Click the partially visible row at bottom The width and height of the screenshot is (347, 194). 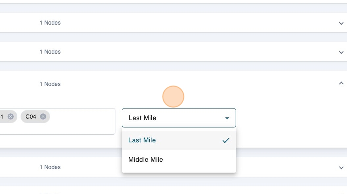pyautogui.click(x=173, y=191)
